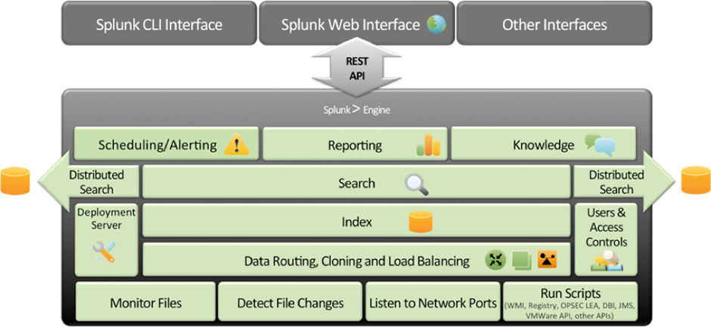Click the speech bubbles icon in Knowledge
711x327 pixels.
coord(600,145)
